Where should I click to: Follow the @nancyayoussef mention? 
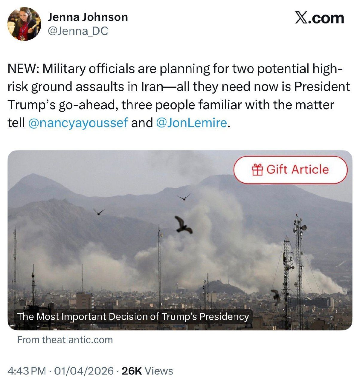coord(78,123)
